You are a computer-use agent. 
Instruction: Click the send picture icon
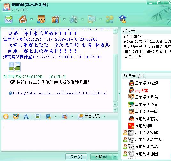38,116
